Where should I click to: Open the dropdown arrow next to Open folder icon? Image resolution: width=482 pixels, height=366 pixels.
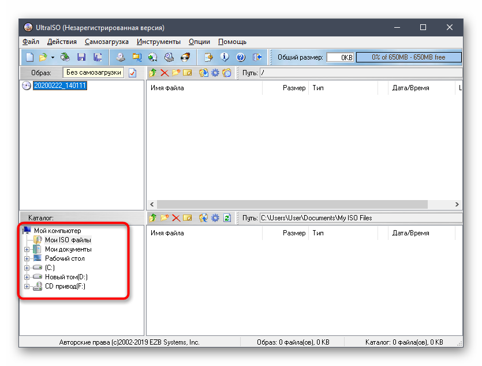click(x=53, y=57)
